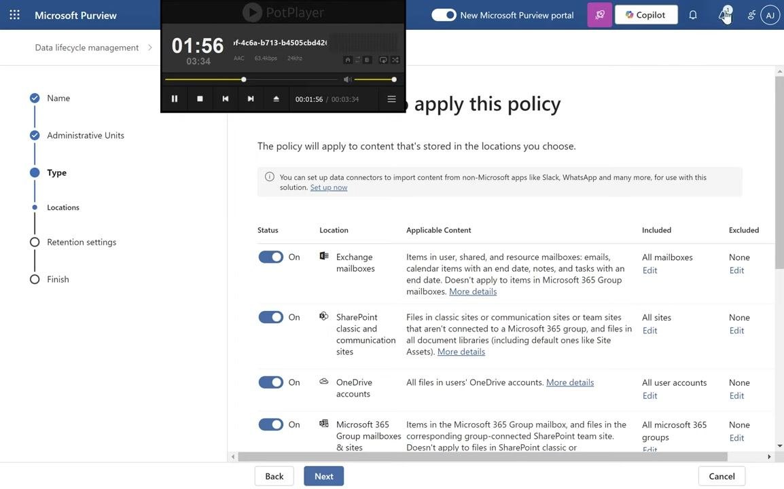Click the info icon in the connectors notice
This screenshot has height=489, width=784.
[x=270, y=177]
